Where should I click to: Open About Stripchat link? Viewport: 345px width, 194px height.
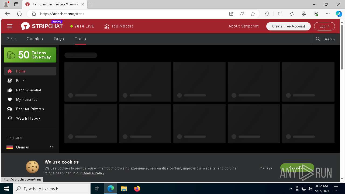pos(243,26)
